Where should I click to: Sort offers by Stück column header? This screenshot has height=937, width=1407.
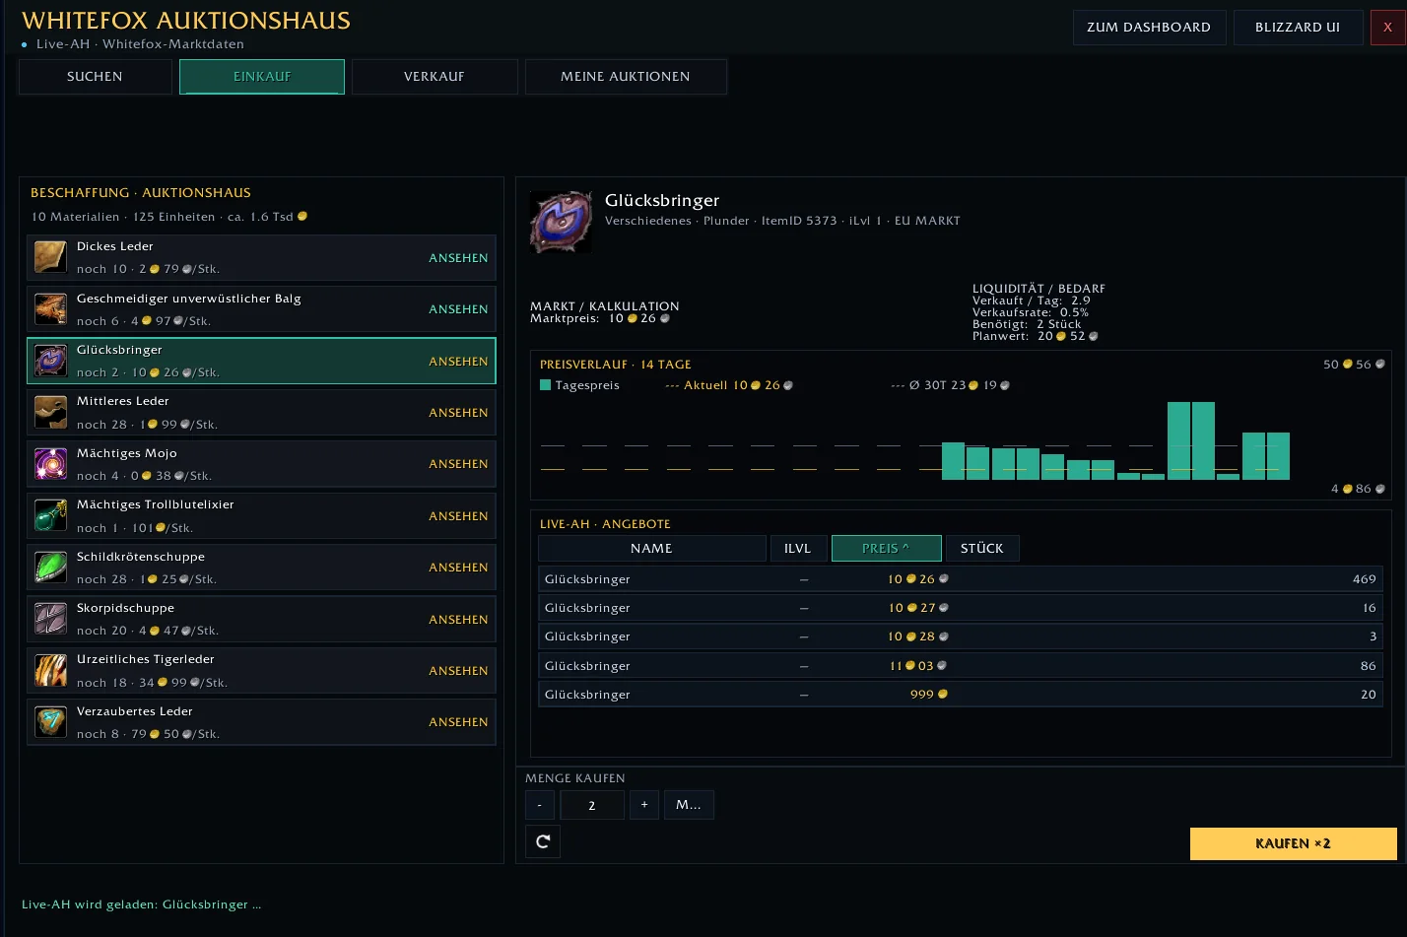[982, 549]
